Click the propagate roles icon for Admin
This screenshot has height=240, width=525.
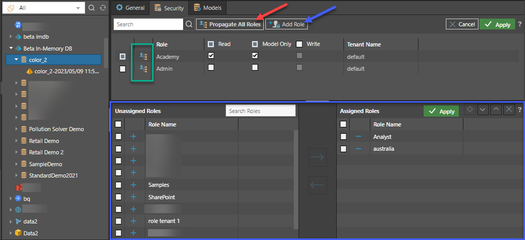(144, 69)
